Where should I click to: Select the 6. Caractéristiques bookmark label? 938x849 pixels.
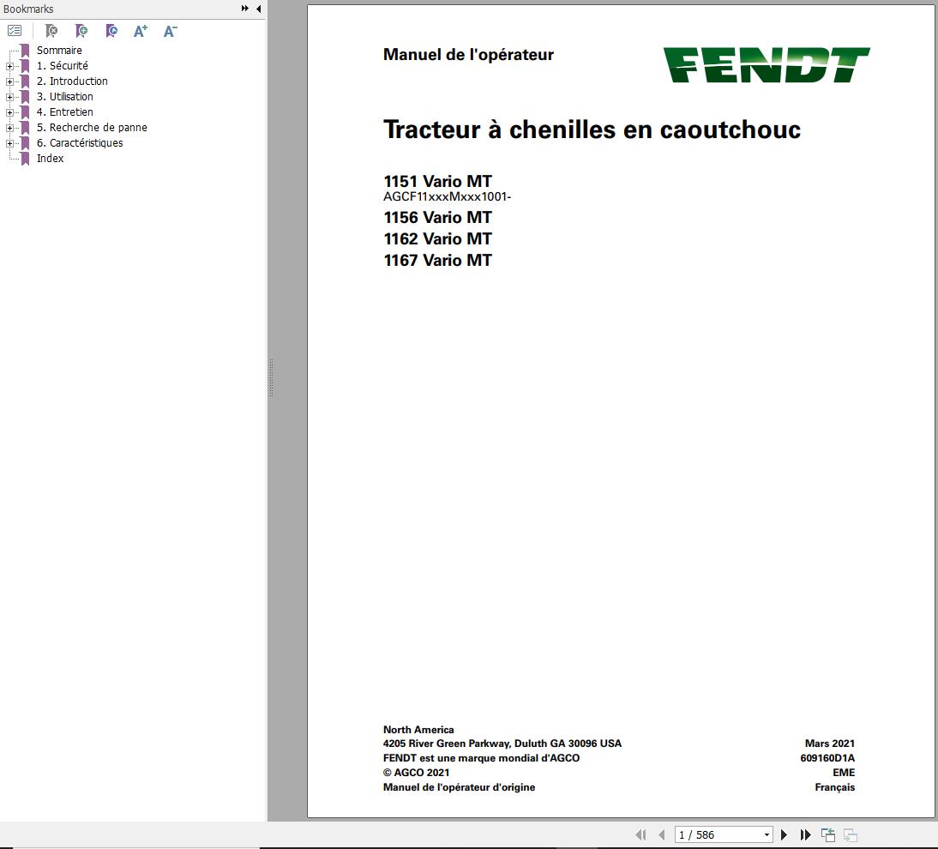[80, 143]
